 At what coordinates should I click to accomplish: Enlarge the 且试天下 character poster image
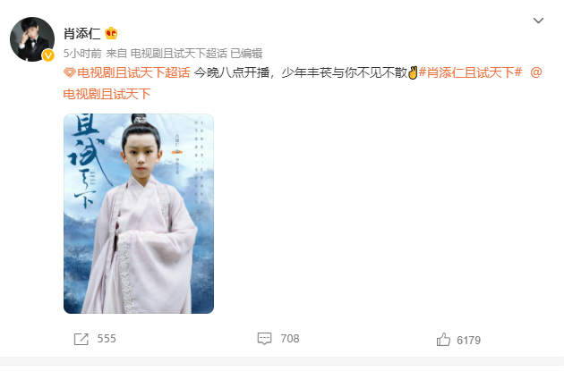(139, 214)
